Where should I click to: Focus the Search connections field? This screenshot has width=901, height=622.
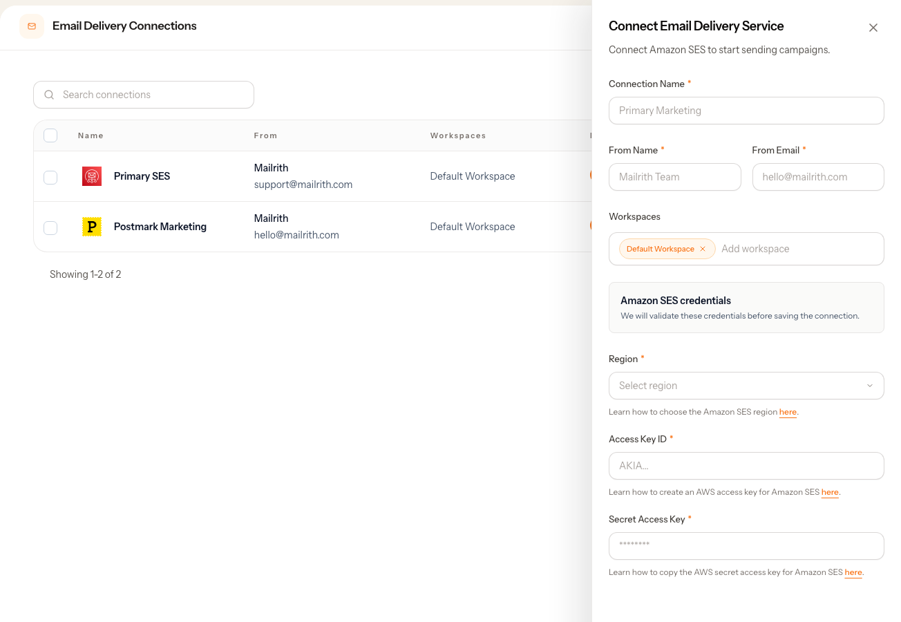click(x=144, y=95)
